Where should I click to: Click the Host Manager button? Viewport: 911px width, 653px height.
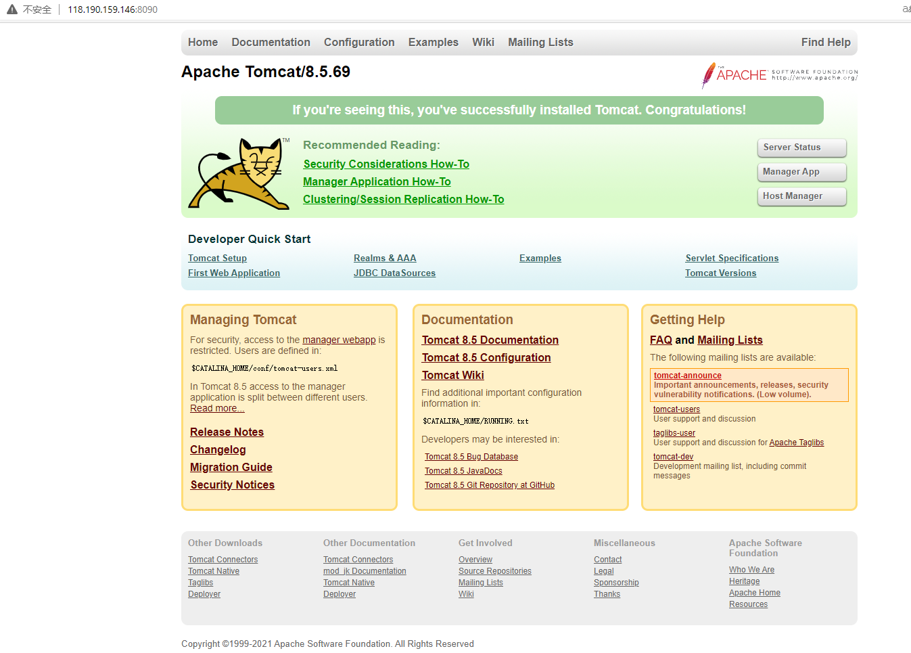click(801, 196)
